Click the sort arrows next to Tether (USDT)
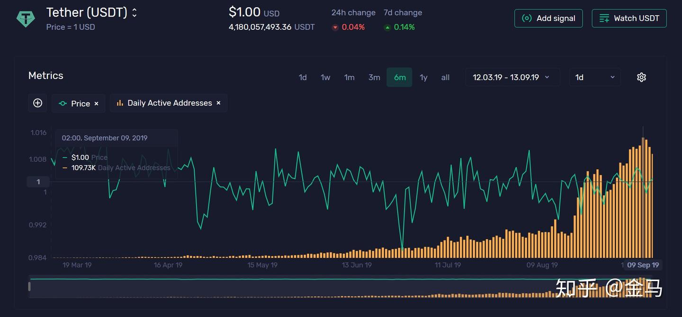 click(134, 13)
